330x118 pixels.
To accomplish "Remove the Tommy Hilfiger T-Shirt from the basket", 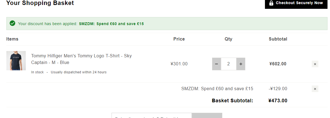I will pos(315,64).
